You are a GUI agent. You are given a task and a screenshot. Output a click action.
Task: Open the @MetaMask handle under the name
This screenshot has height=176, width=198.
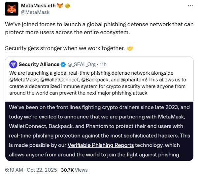[35, 13]
